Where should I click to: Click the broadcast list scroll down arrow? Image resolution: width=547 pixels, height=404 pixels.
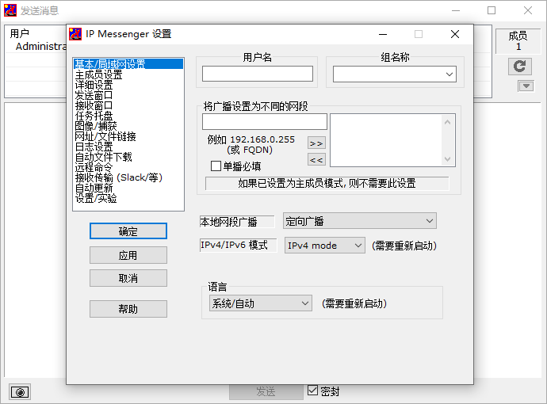(448, 159)
